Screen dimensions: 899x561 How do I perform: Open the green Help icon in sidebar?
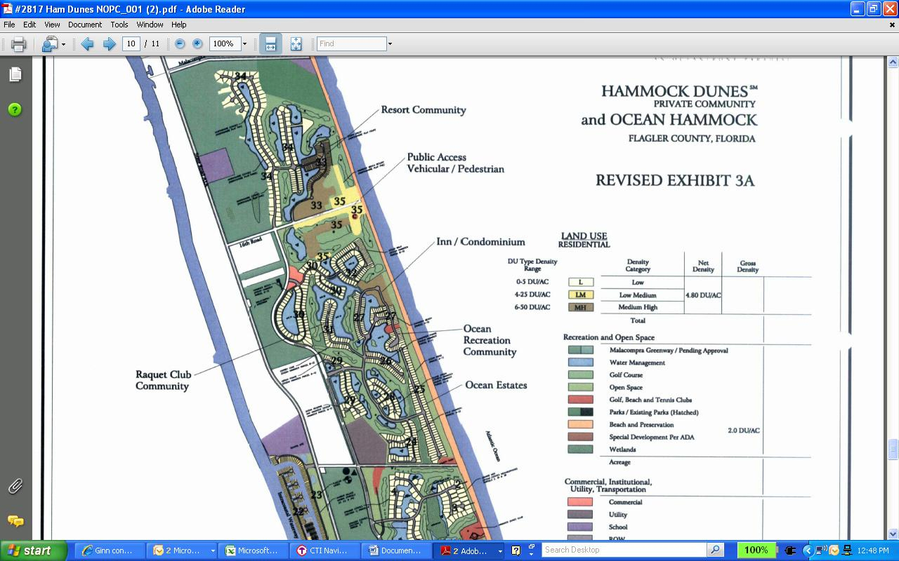(x=15, y=110)
